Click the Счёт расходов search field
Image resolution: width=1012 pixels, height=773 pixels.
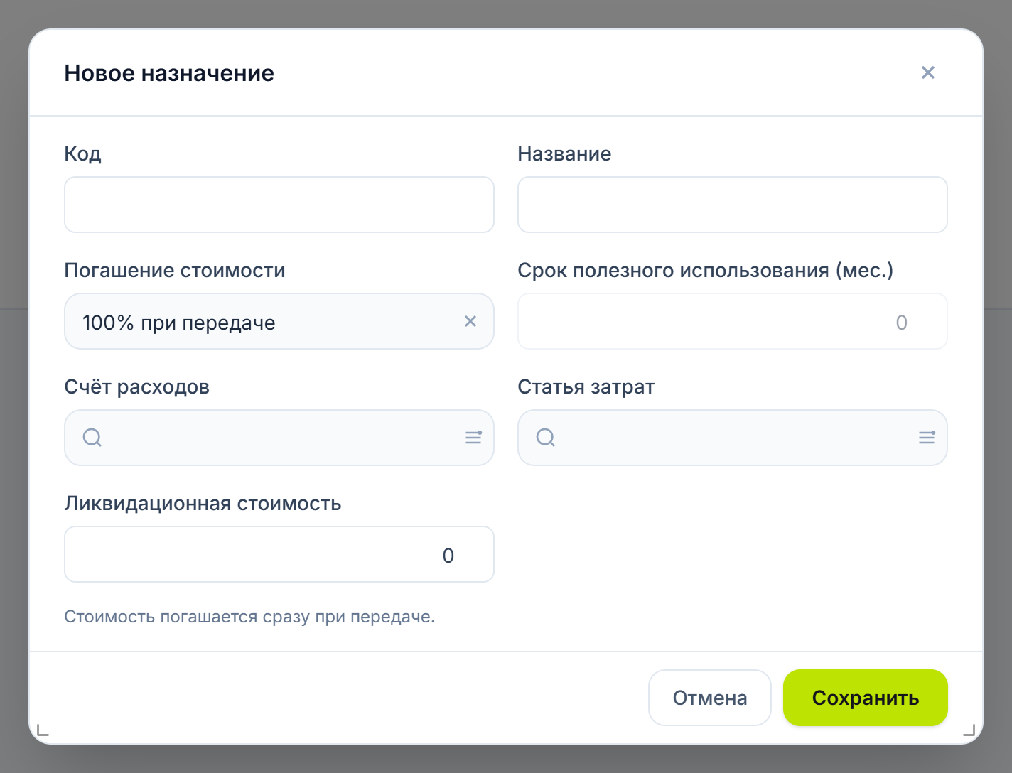tap(279, 438)
